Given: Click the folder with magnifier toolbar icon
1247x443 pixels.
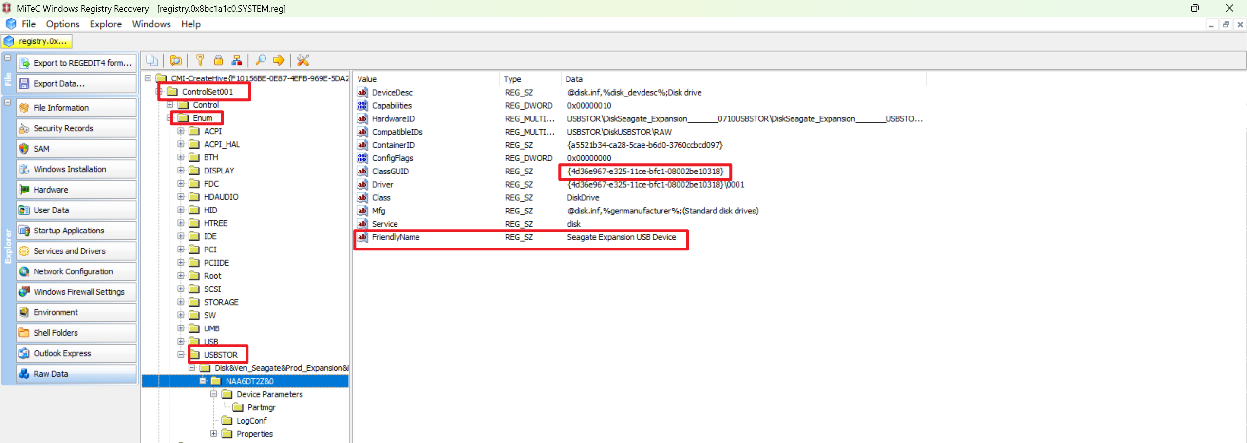Looking at the screenshot, I should tap(175, 60).
